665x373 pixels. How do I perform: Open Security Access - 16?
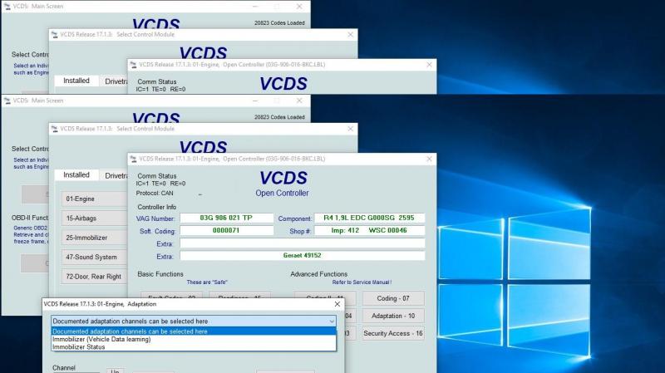393,334
